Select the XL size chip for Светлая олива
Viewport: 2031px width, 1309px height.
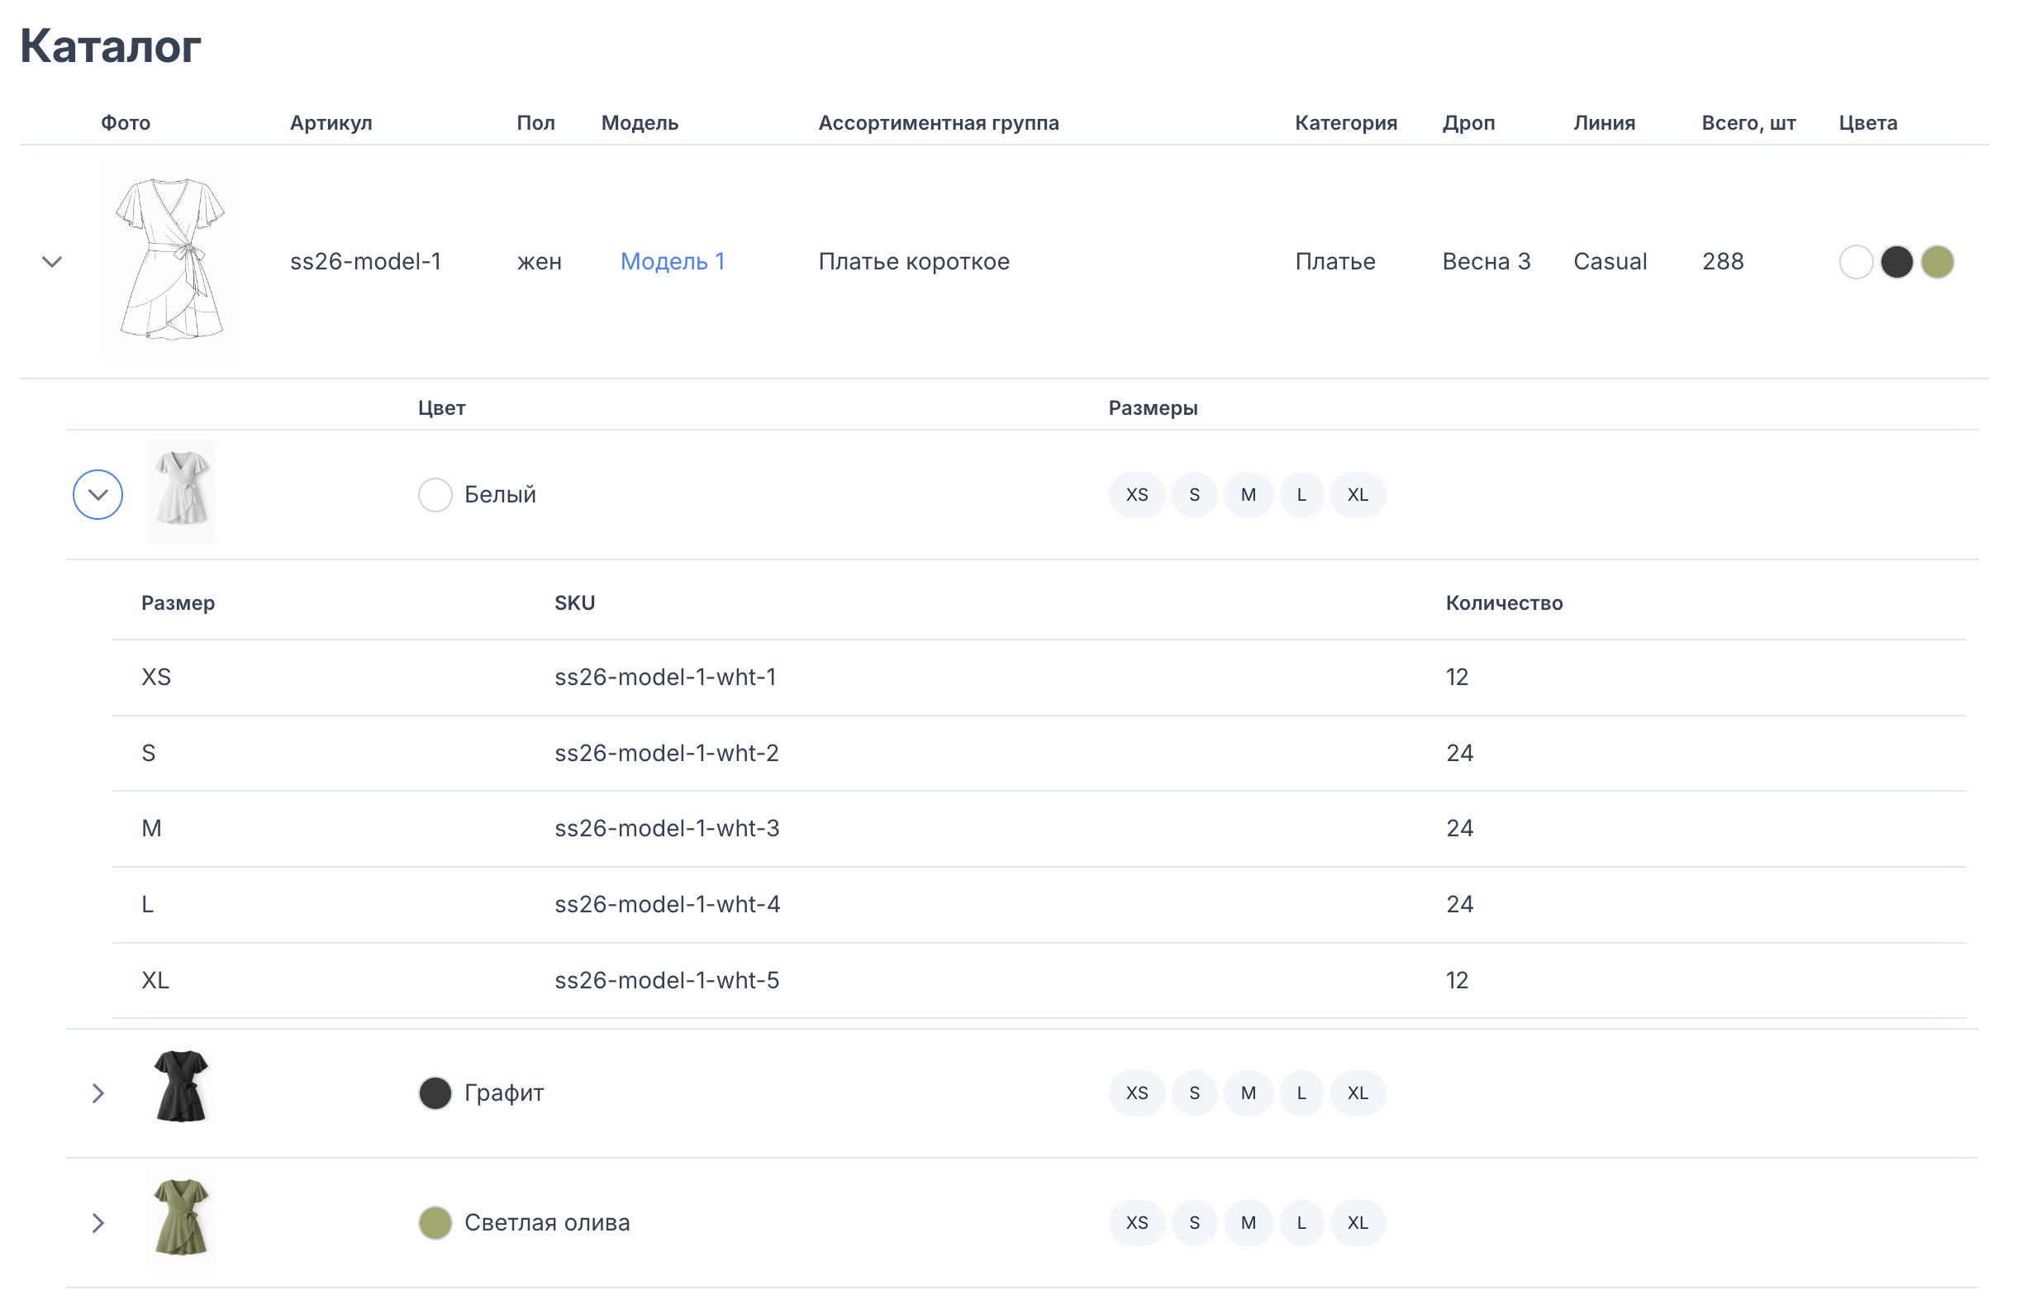point(1358,1223)
